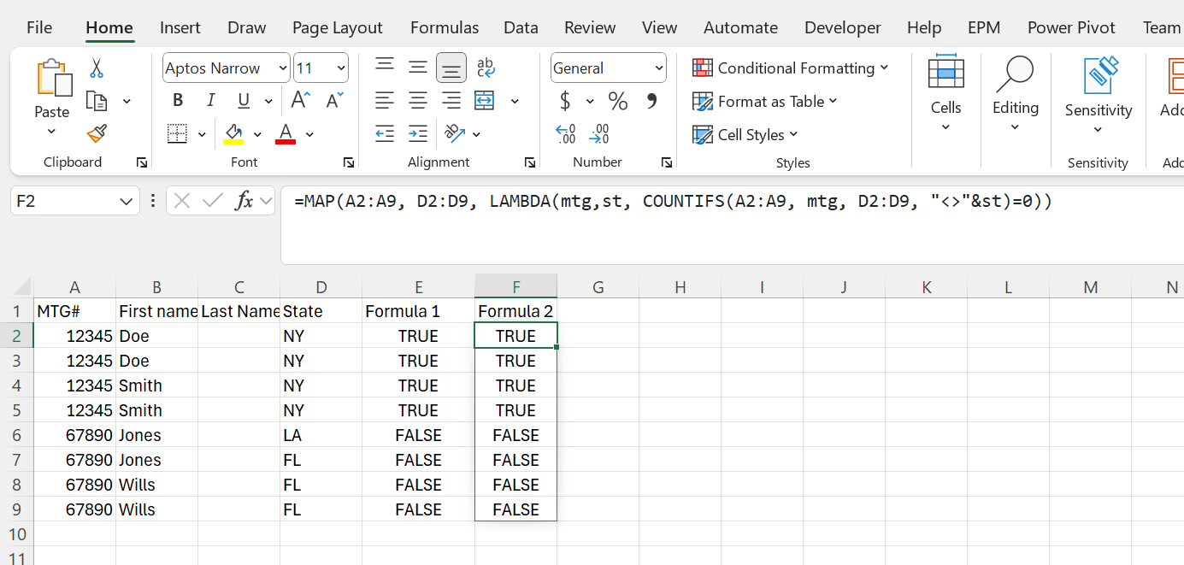The image size is (1184, 565).
Task: Toggle Bold formatting
Action: (x=178, y=101)
